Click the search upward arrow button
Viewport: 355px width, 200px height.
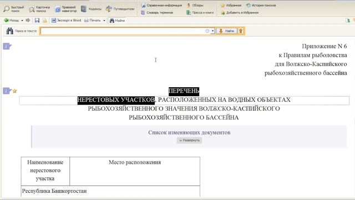tap(241, 31)
